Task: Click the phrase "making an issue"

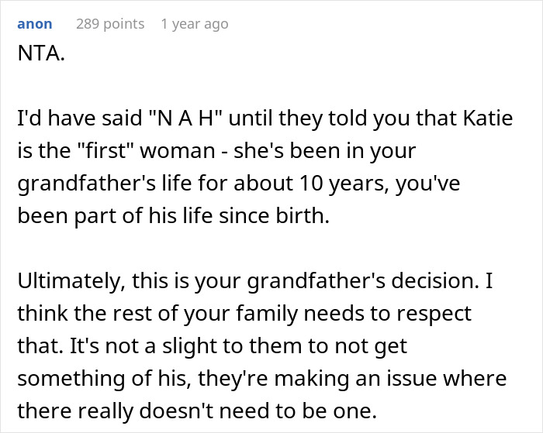Action: [371, 379]
